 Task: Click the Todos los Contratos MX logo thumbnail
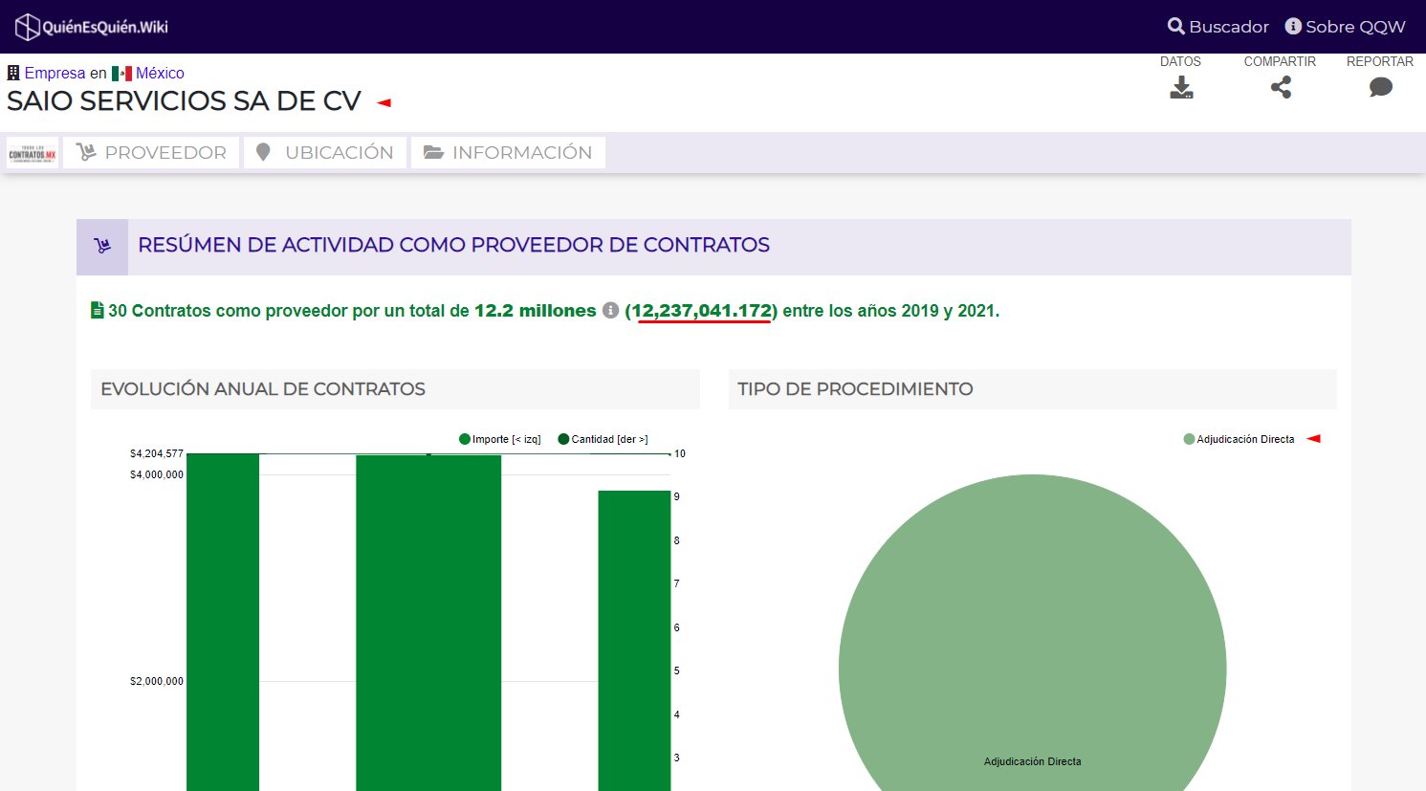coord(33,153)
